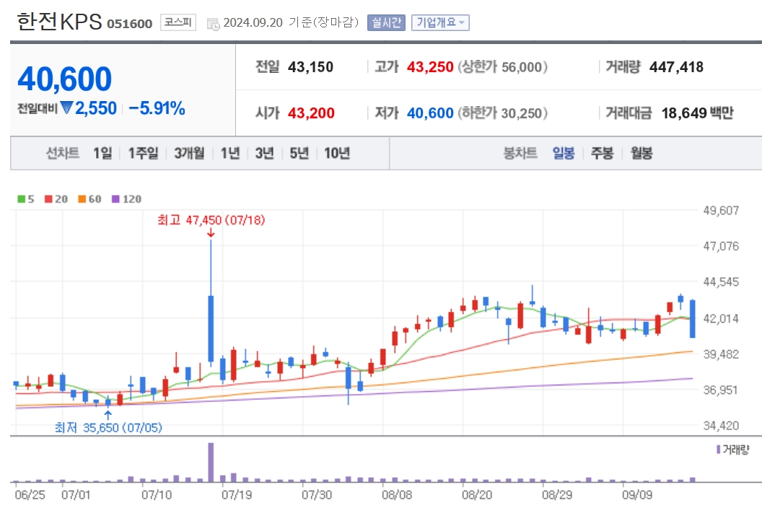
Task: Select the 3년 line chart tab
Action: point(265,153)
